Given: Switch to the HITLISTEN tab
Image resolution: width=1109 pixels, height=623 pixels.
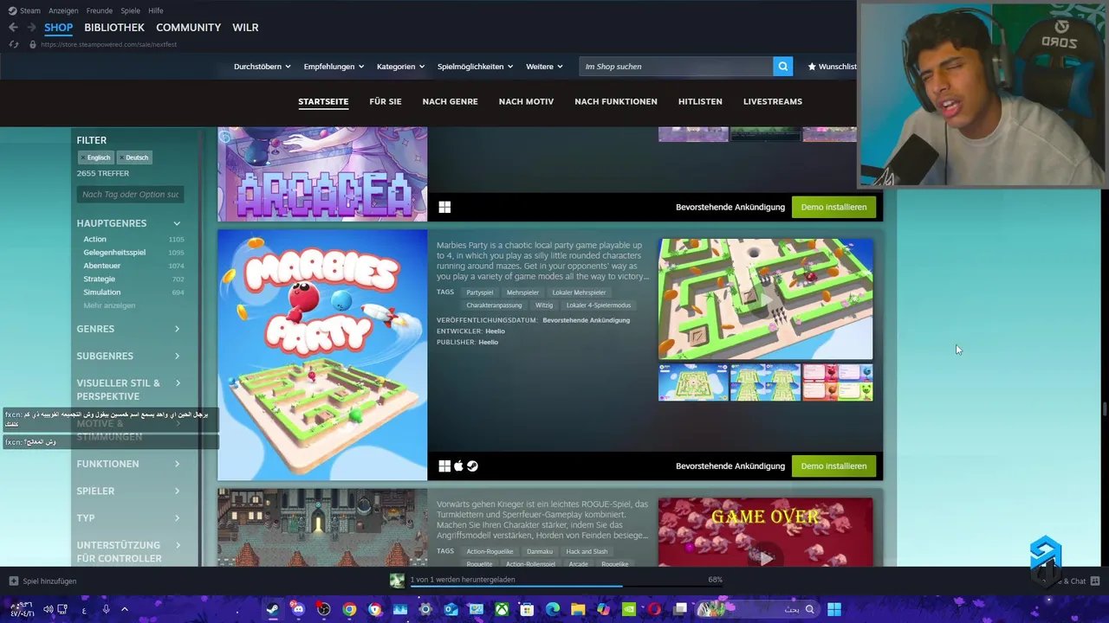Looking at the screenshot, I should pos(700,101).
